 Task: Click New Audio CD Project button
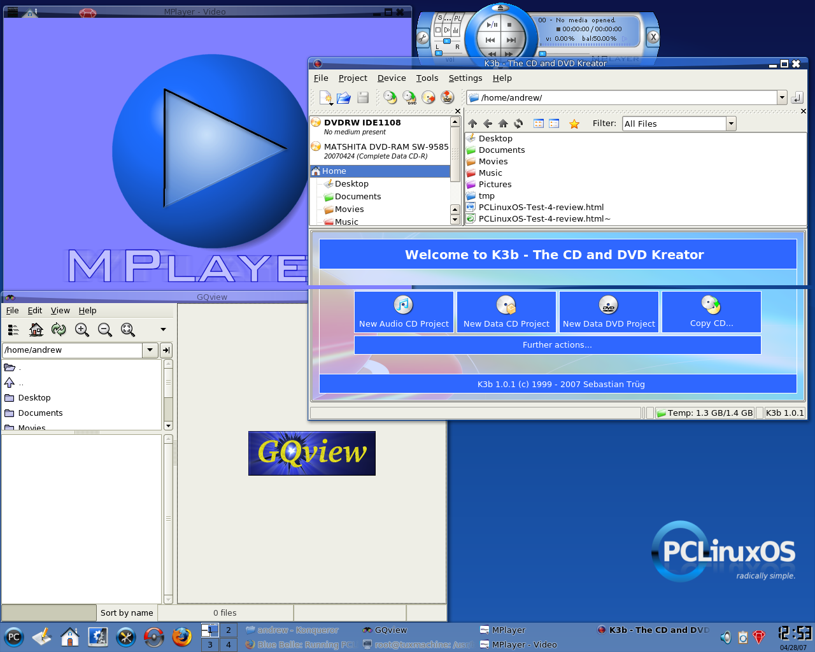click(404, 312)
